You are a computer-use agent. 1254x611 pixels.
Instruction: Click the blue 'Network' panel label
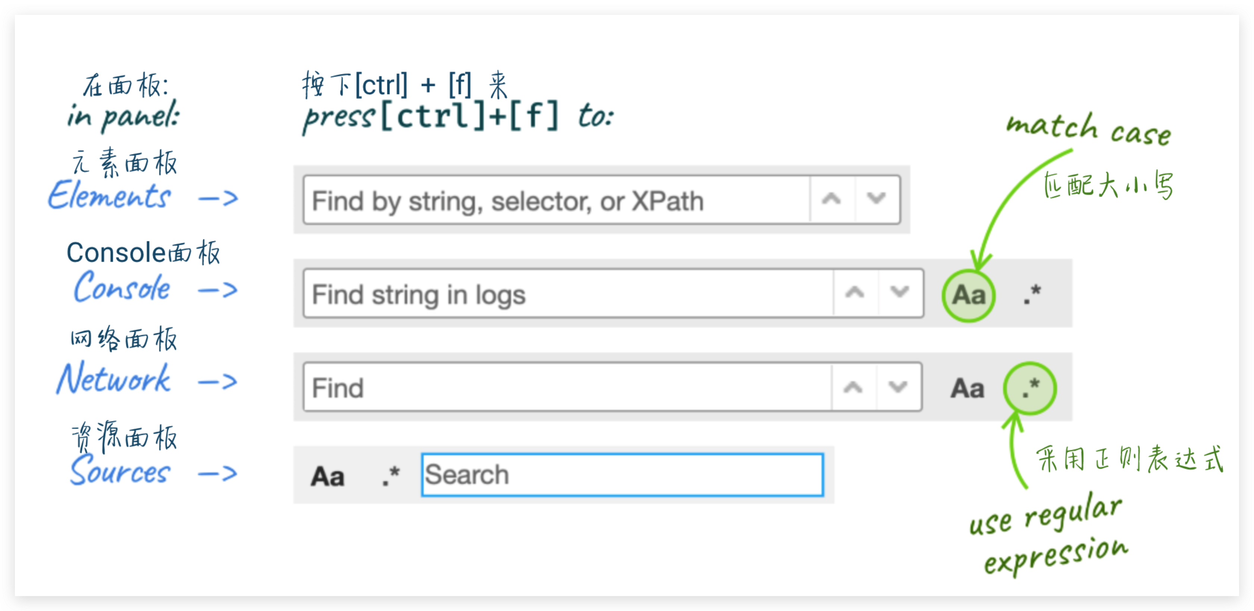pos(114,379)
